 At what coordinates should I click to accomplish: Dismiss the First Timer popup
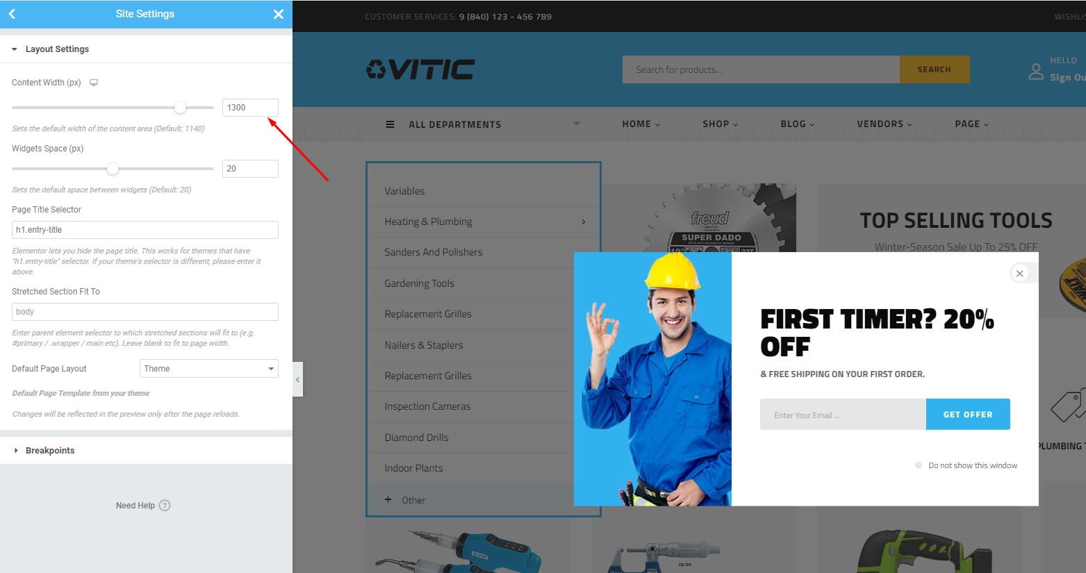click(x=1019, y=273)
